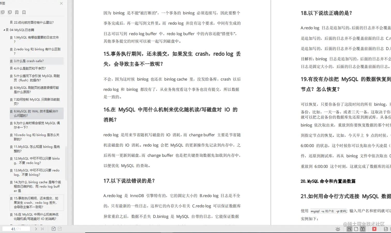Click the bookmarks panel vertical scrollbar
This screenshot has width=391, height=233.
pos(66,163)
